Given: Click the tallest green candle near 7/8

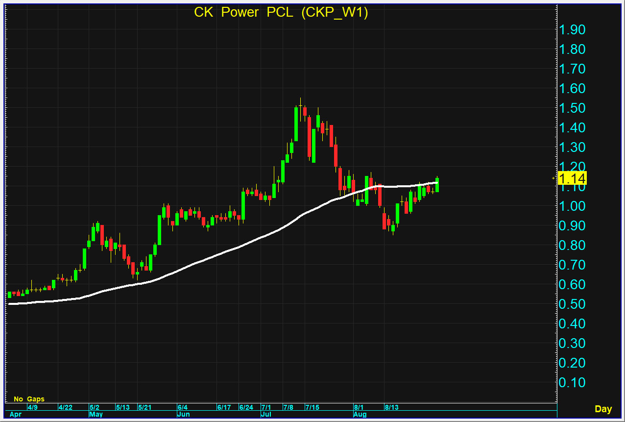Looking at the screenshot, I should (296, 124).
